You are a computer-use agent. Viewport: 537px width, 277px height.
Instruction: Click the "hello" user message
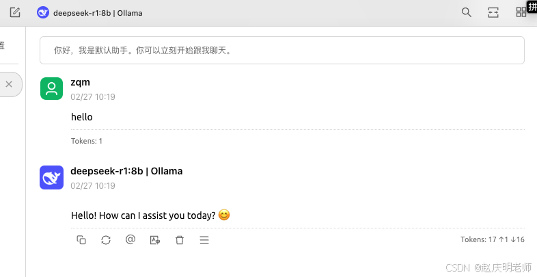tap(82, 117)
